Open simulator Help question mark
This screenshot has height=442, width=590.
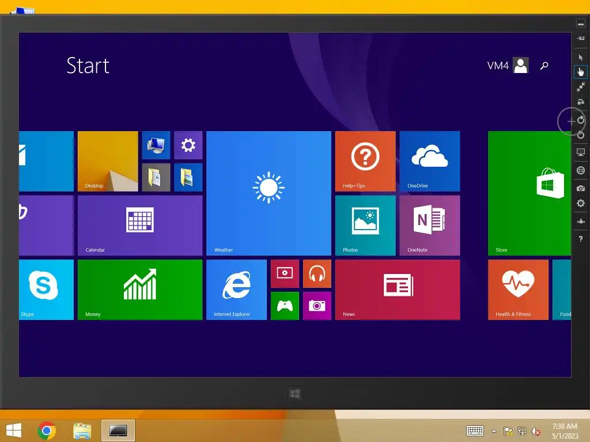pos(581,239)
